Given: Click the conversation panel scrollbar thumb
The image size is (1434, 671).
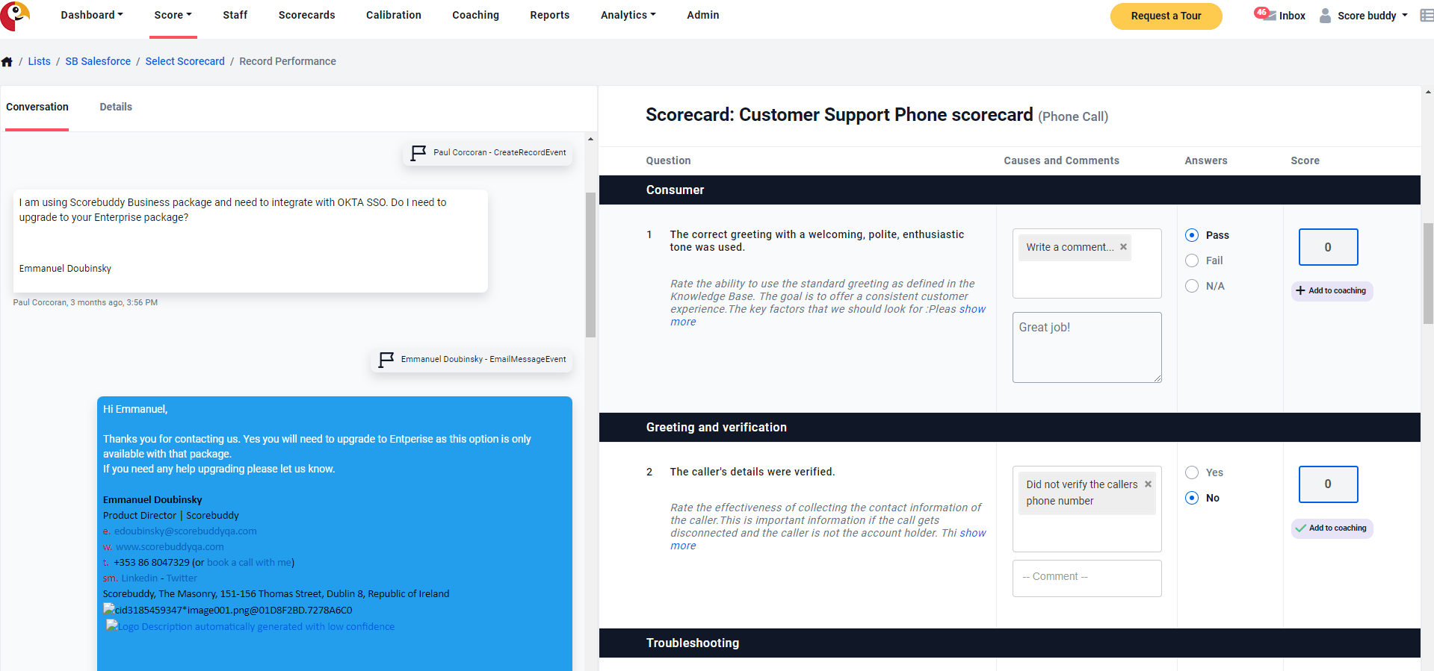Looking at the screenshot, I should (590, 265).
